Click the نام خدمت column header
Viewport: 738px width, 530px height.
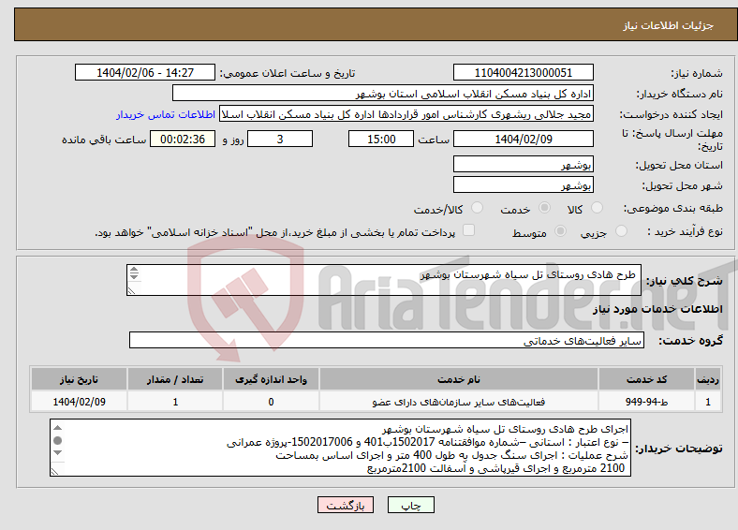(458, 379)
